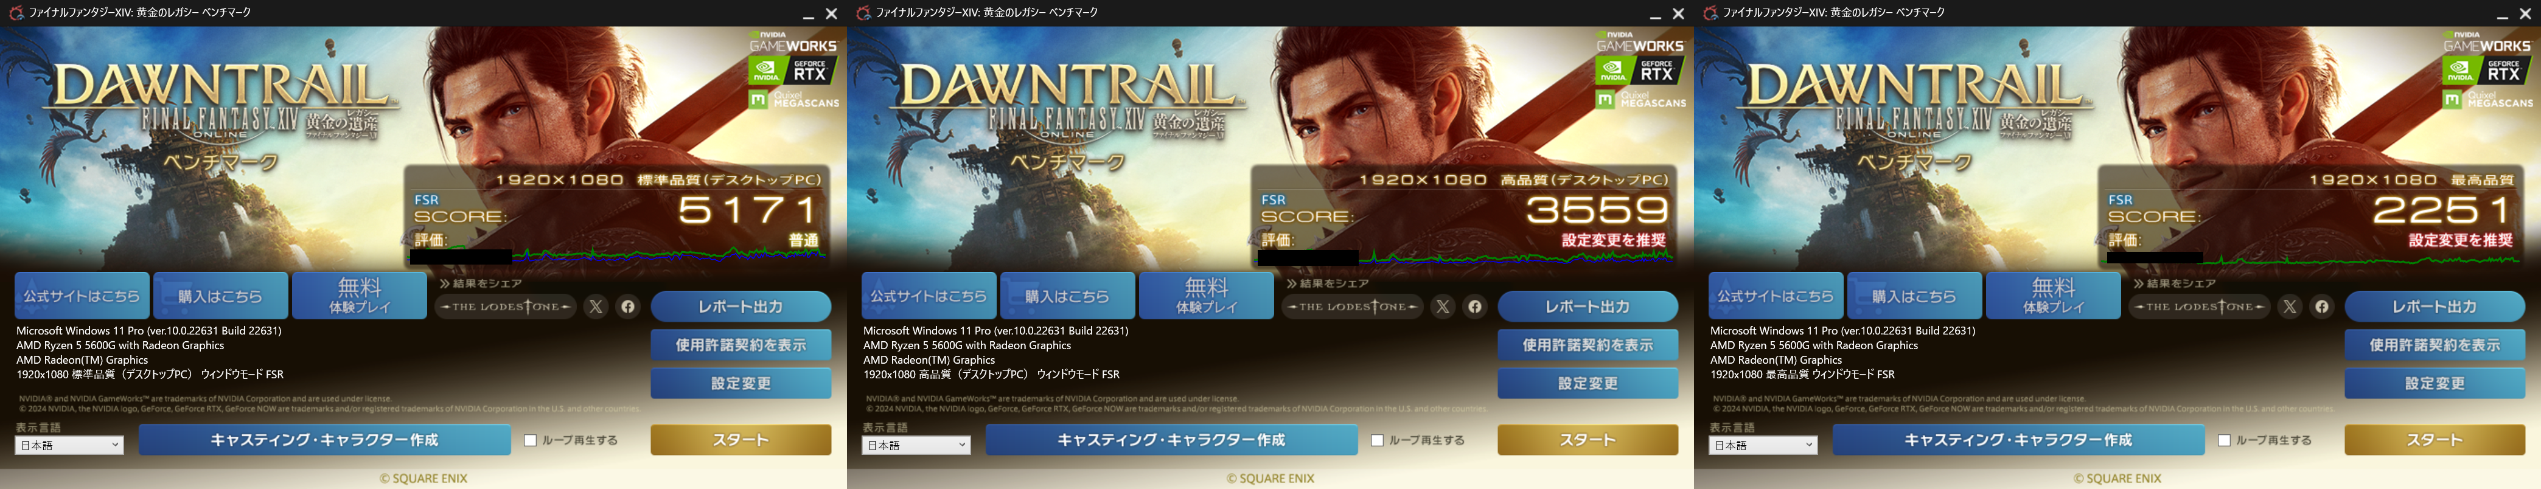Click レポート出力 in the score 3559 window
The height and width of the screenshot is (489, 2541).
point(1588,307)
